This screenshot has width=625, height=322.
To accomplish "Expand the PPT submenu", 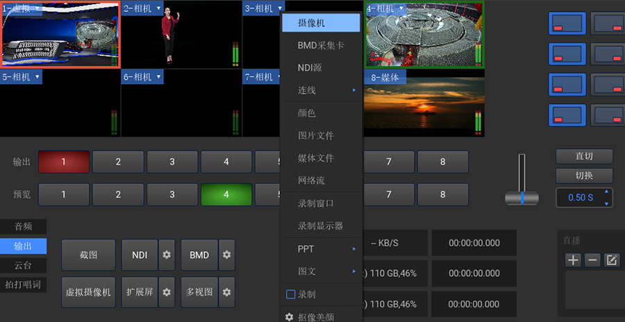I will [x=321, y=248].
